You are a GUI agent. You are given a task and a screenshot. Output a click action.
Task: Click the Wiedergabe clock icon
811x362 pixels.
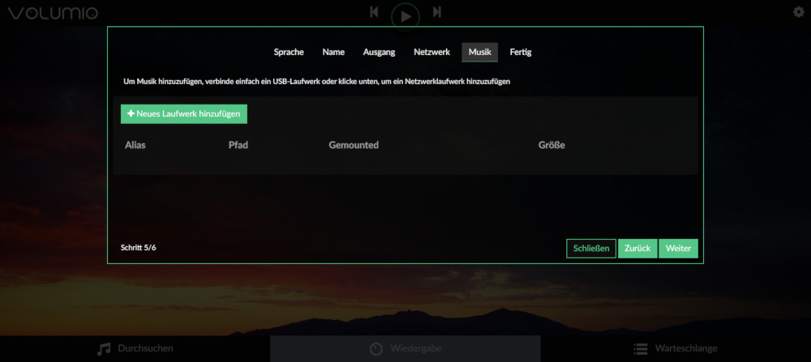point(376,348)
